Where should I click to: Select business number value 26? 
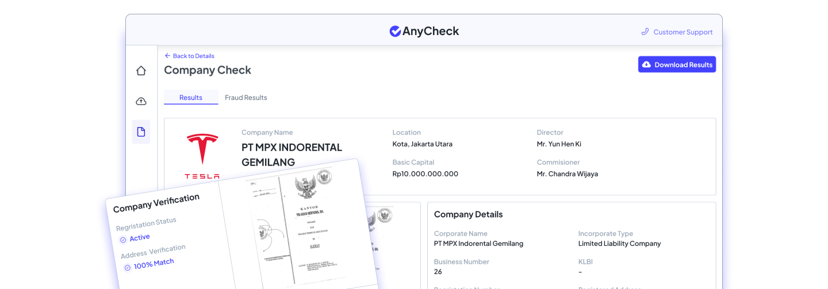click(x=438, y=272)
